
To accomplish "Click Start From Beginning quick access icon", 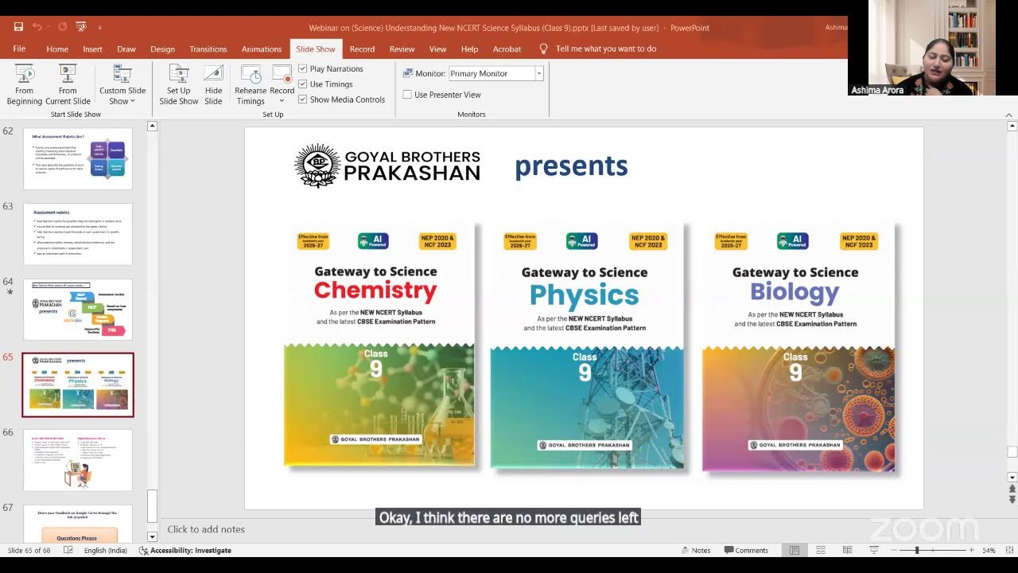I will [80, 27].
